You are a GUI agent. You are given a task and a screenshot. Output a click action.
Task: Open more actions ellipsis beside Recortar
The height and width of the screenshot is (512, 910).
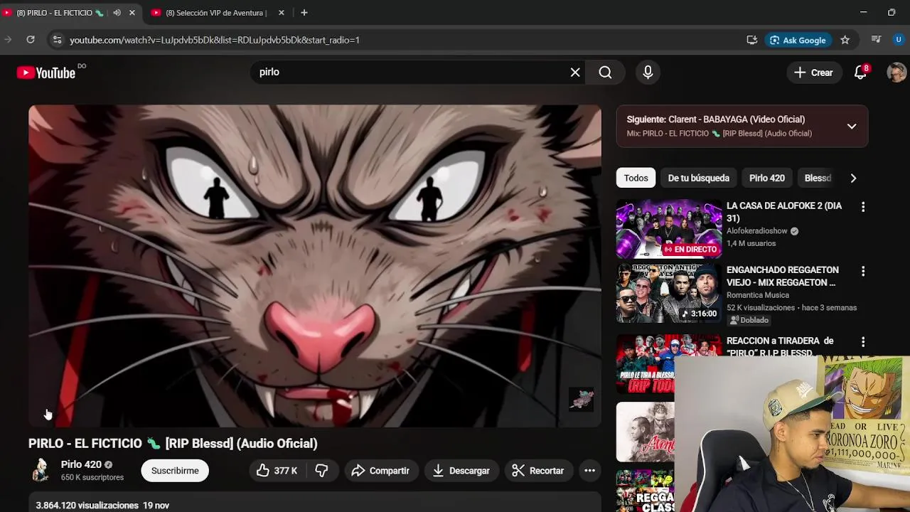pos(589,471)
